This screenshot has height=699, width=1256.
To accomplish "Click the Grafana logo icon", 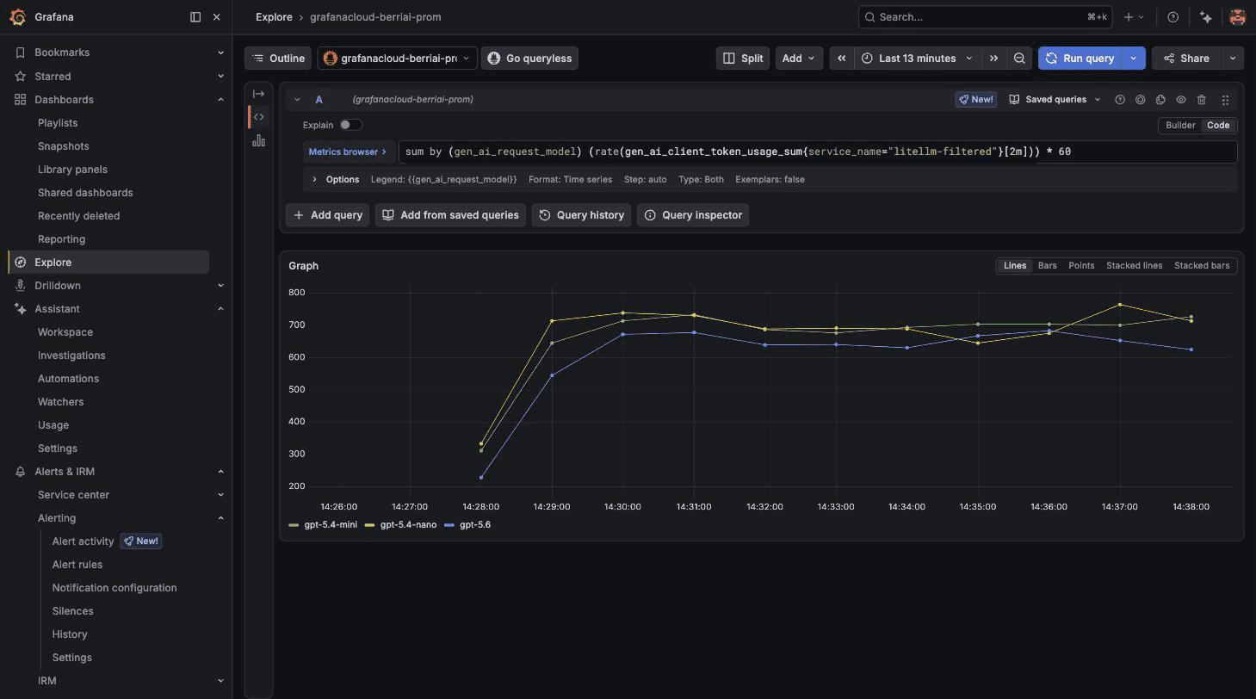I will [17, 17].
